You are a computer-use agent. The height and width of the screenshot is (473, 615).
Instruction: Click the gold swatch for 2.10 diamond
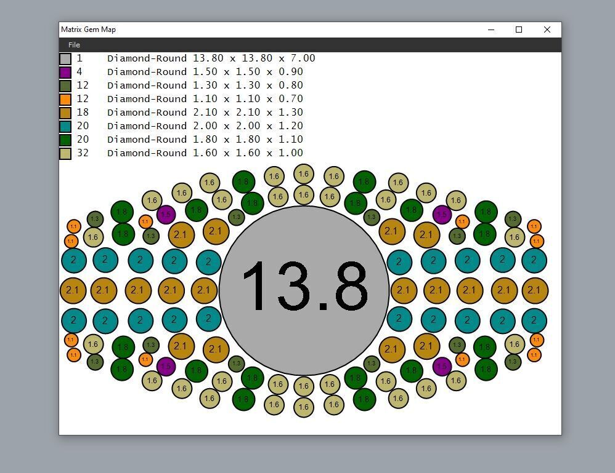[x=65, y=113]
